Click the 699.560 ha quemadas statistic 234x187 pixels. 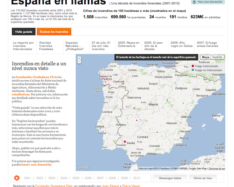(x=128, y=17)
